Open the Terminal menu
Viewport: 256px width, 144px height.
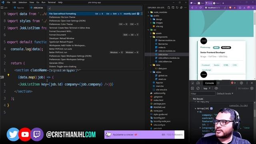[x=52, y=2]
